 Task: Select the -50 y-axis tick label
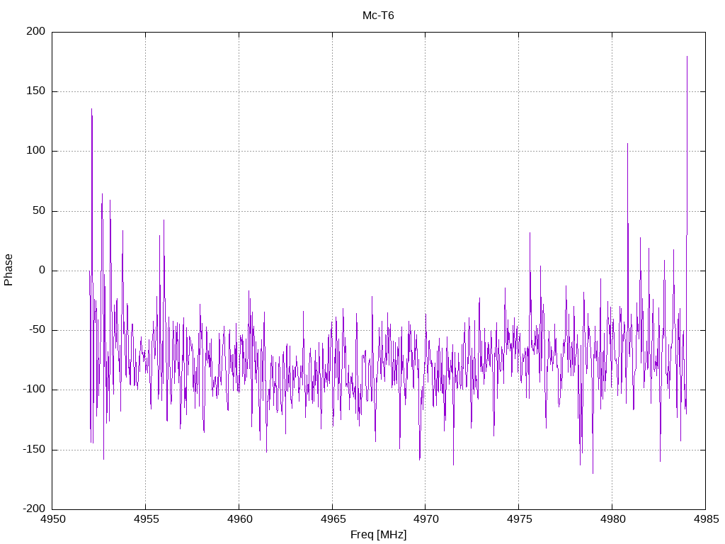point(37,330)
